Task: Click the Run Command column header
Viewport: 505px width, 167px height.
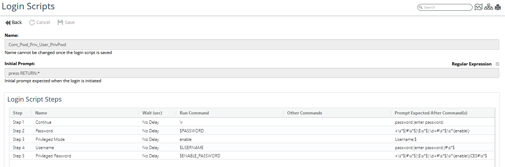Action: point(194,113)
